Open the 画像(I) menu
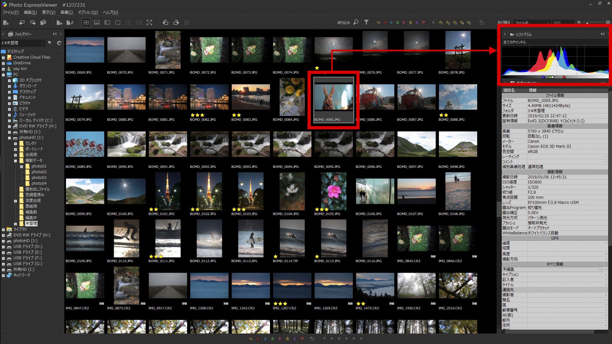This screenshot has width=612, height=344. 67,12
